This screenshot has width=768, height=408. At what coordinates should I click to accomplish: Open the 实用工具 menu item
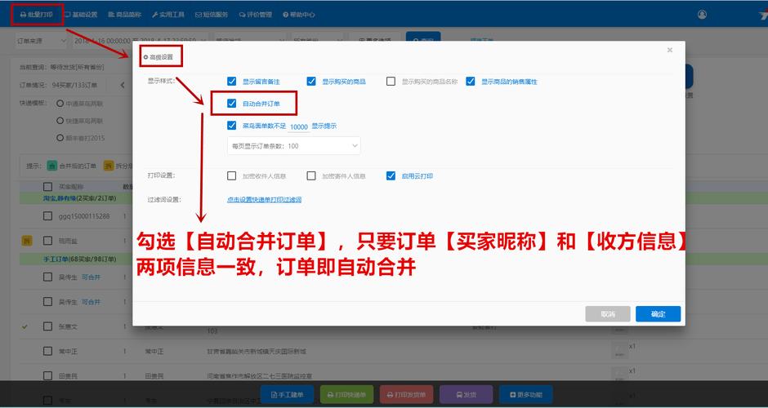(x=168, y=15)
